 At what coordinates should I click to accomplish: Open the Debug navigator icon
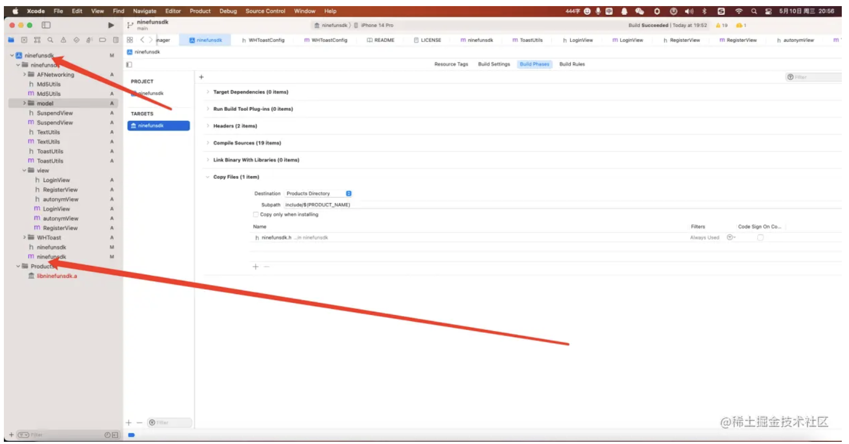coord(89,40)
